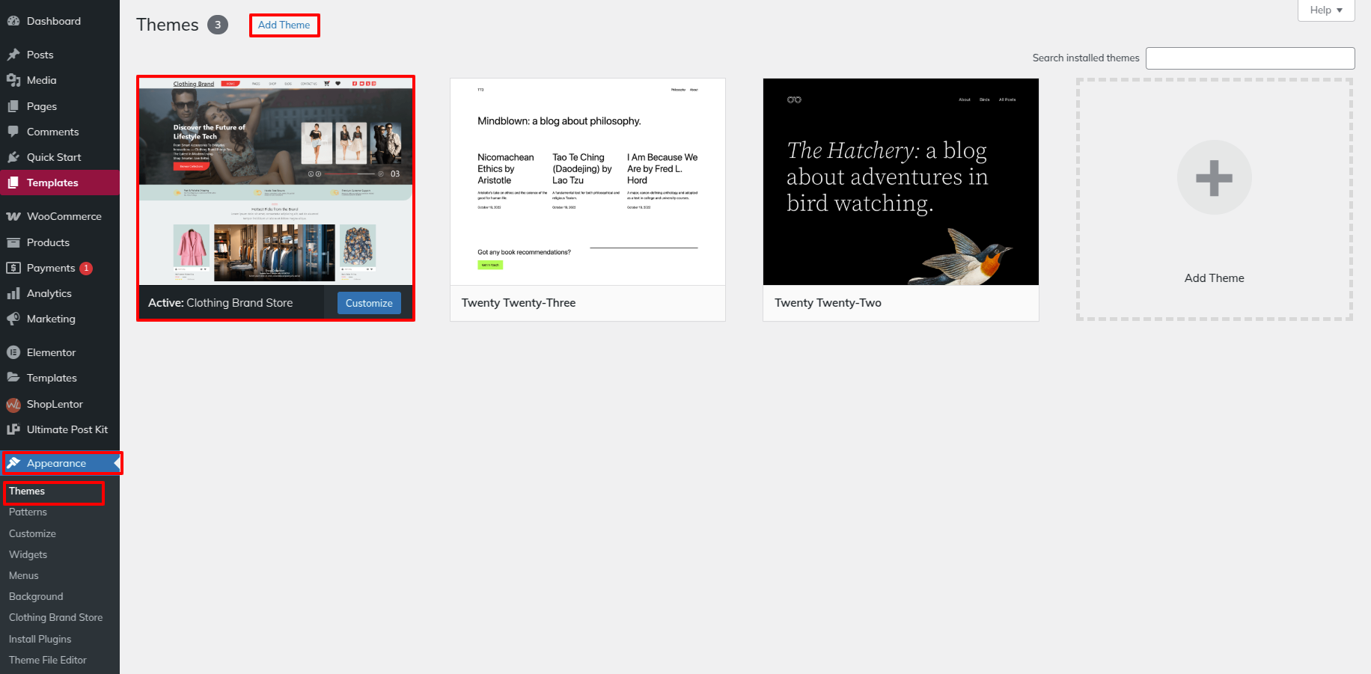Open Background under Appearance
The width and height of the screenshot is (1371, 674).
36,596
